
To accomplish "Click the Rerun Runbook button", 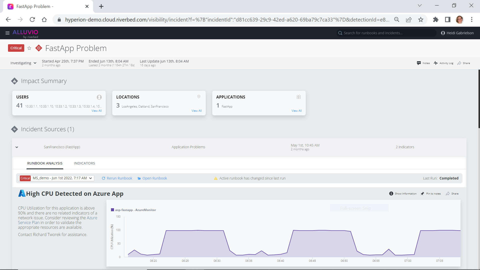I will click(117, 178).
